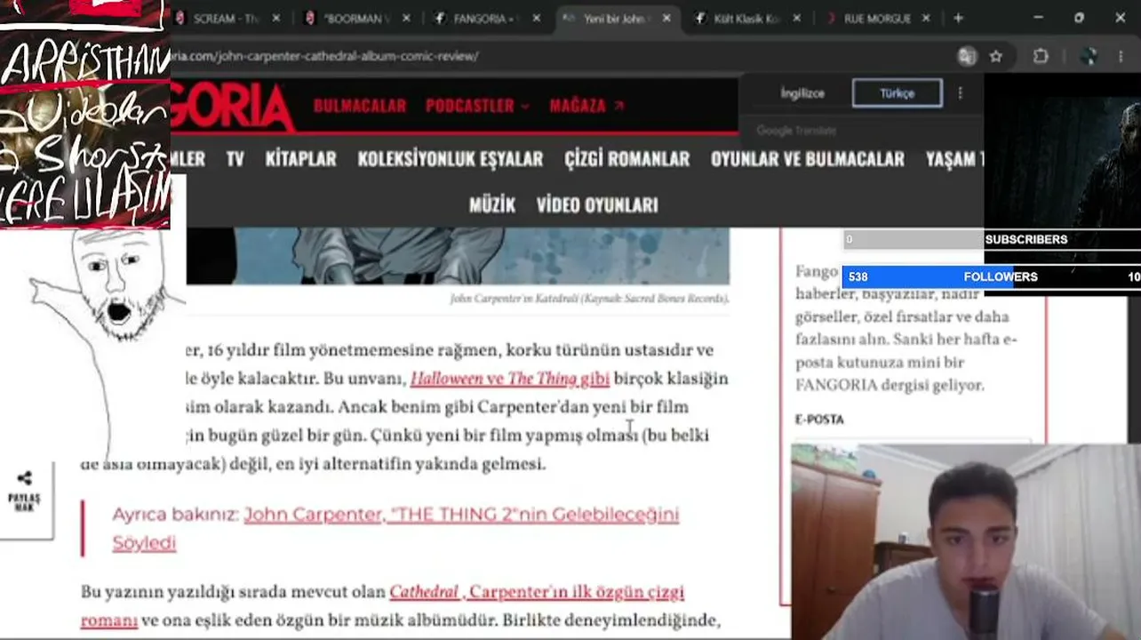Switch to the SCREAM tab

(225, 18)
